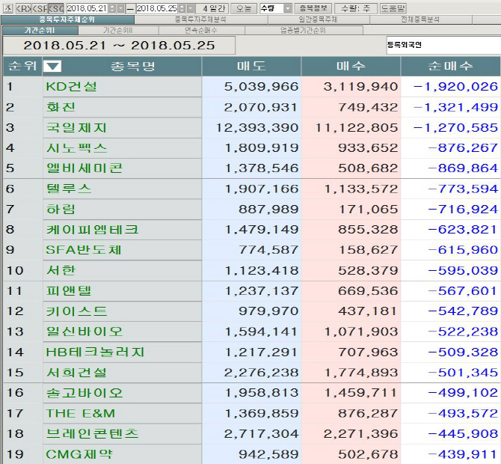
Task: Click the 도움말 button
Action: 393,8
